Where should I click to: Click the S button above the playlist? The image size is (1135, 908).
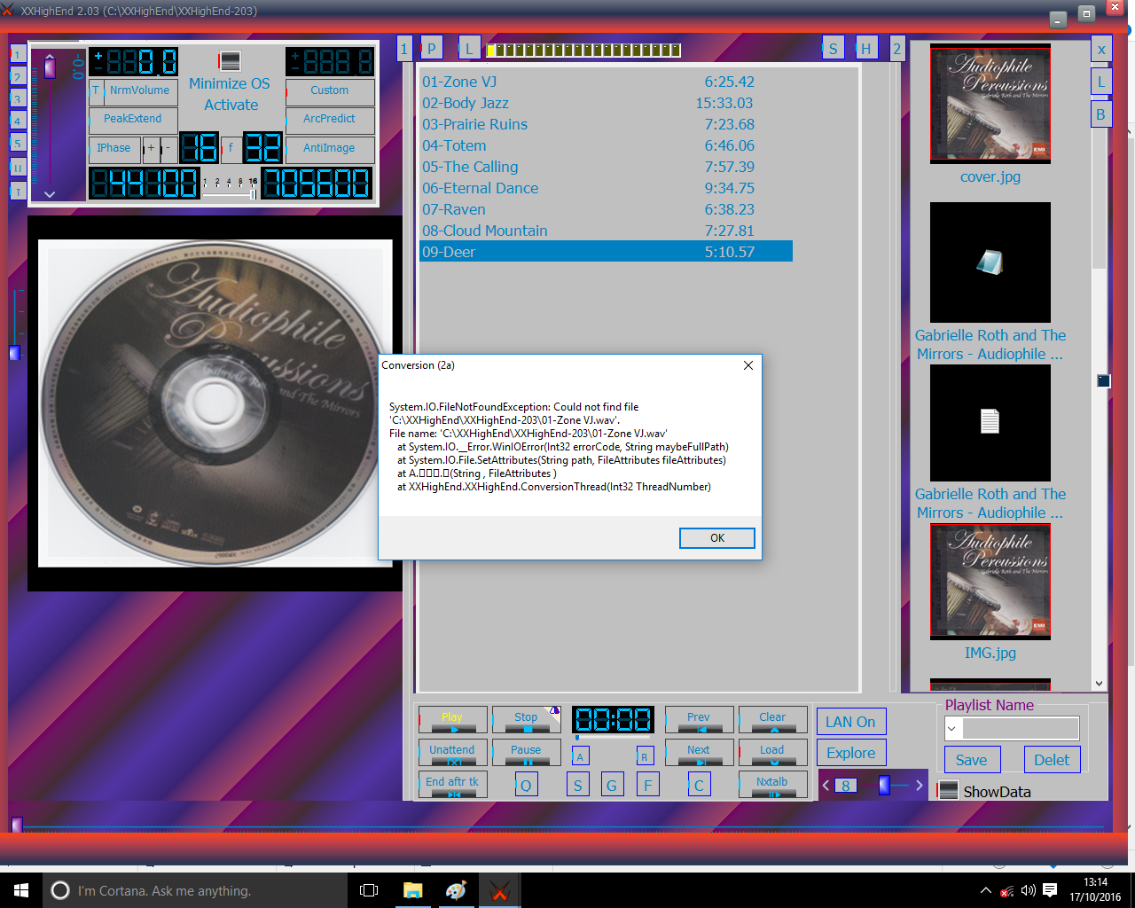[x=833, y=49]
